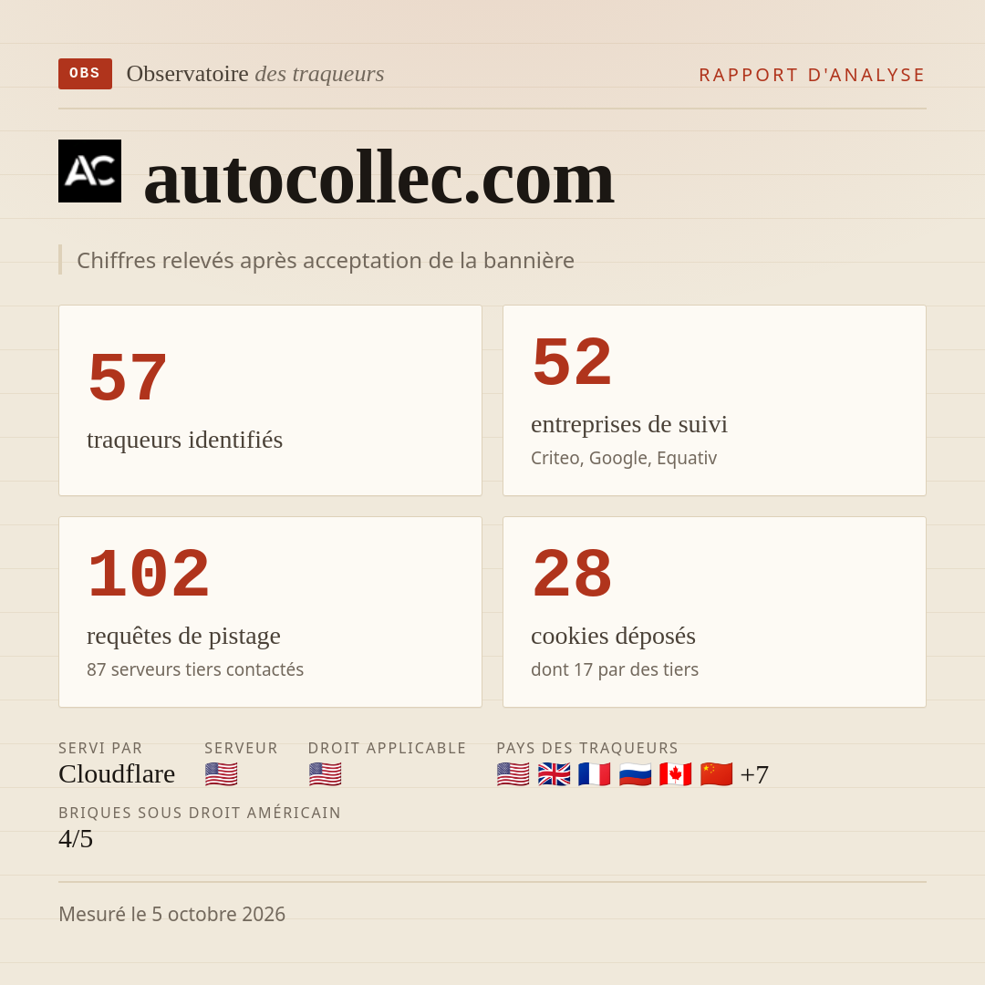Image resolution: width=985 pixels, height=985 pixels.
Task: Click the 4/5 briques value
Action: coord(76,839)
